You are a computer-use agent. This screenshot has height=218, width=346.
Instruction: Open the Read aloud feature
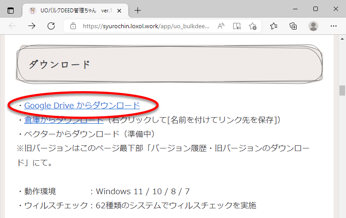221,26
